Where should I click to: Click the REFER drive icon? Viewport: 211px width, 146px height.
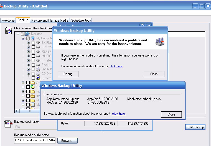[38, 52]
